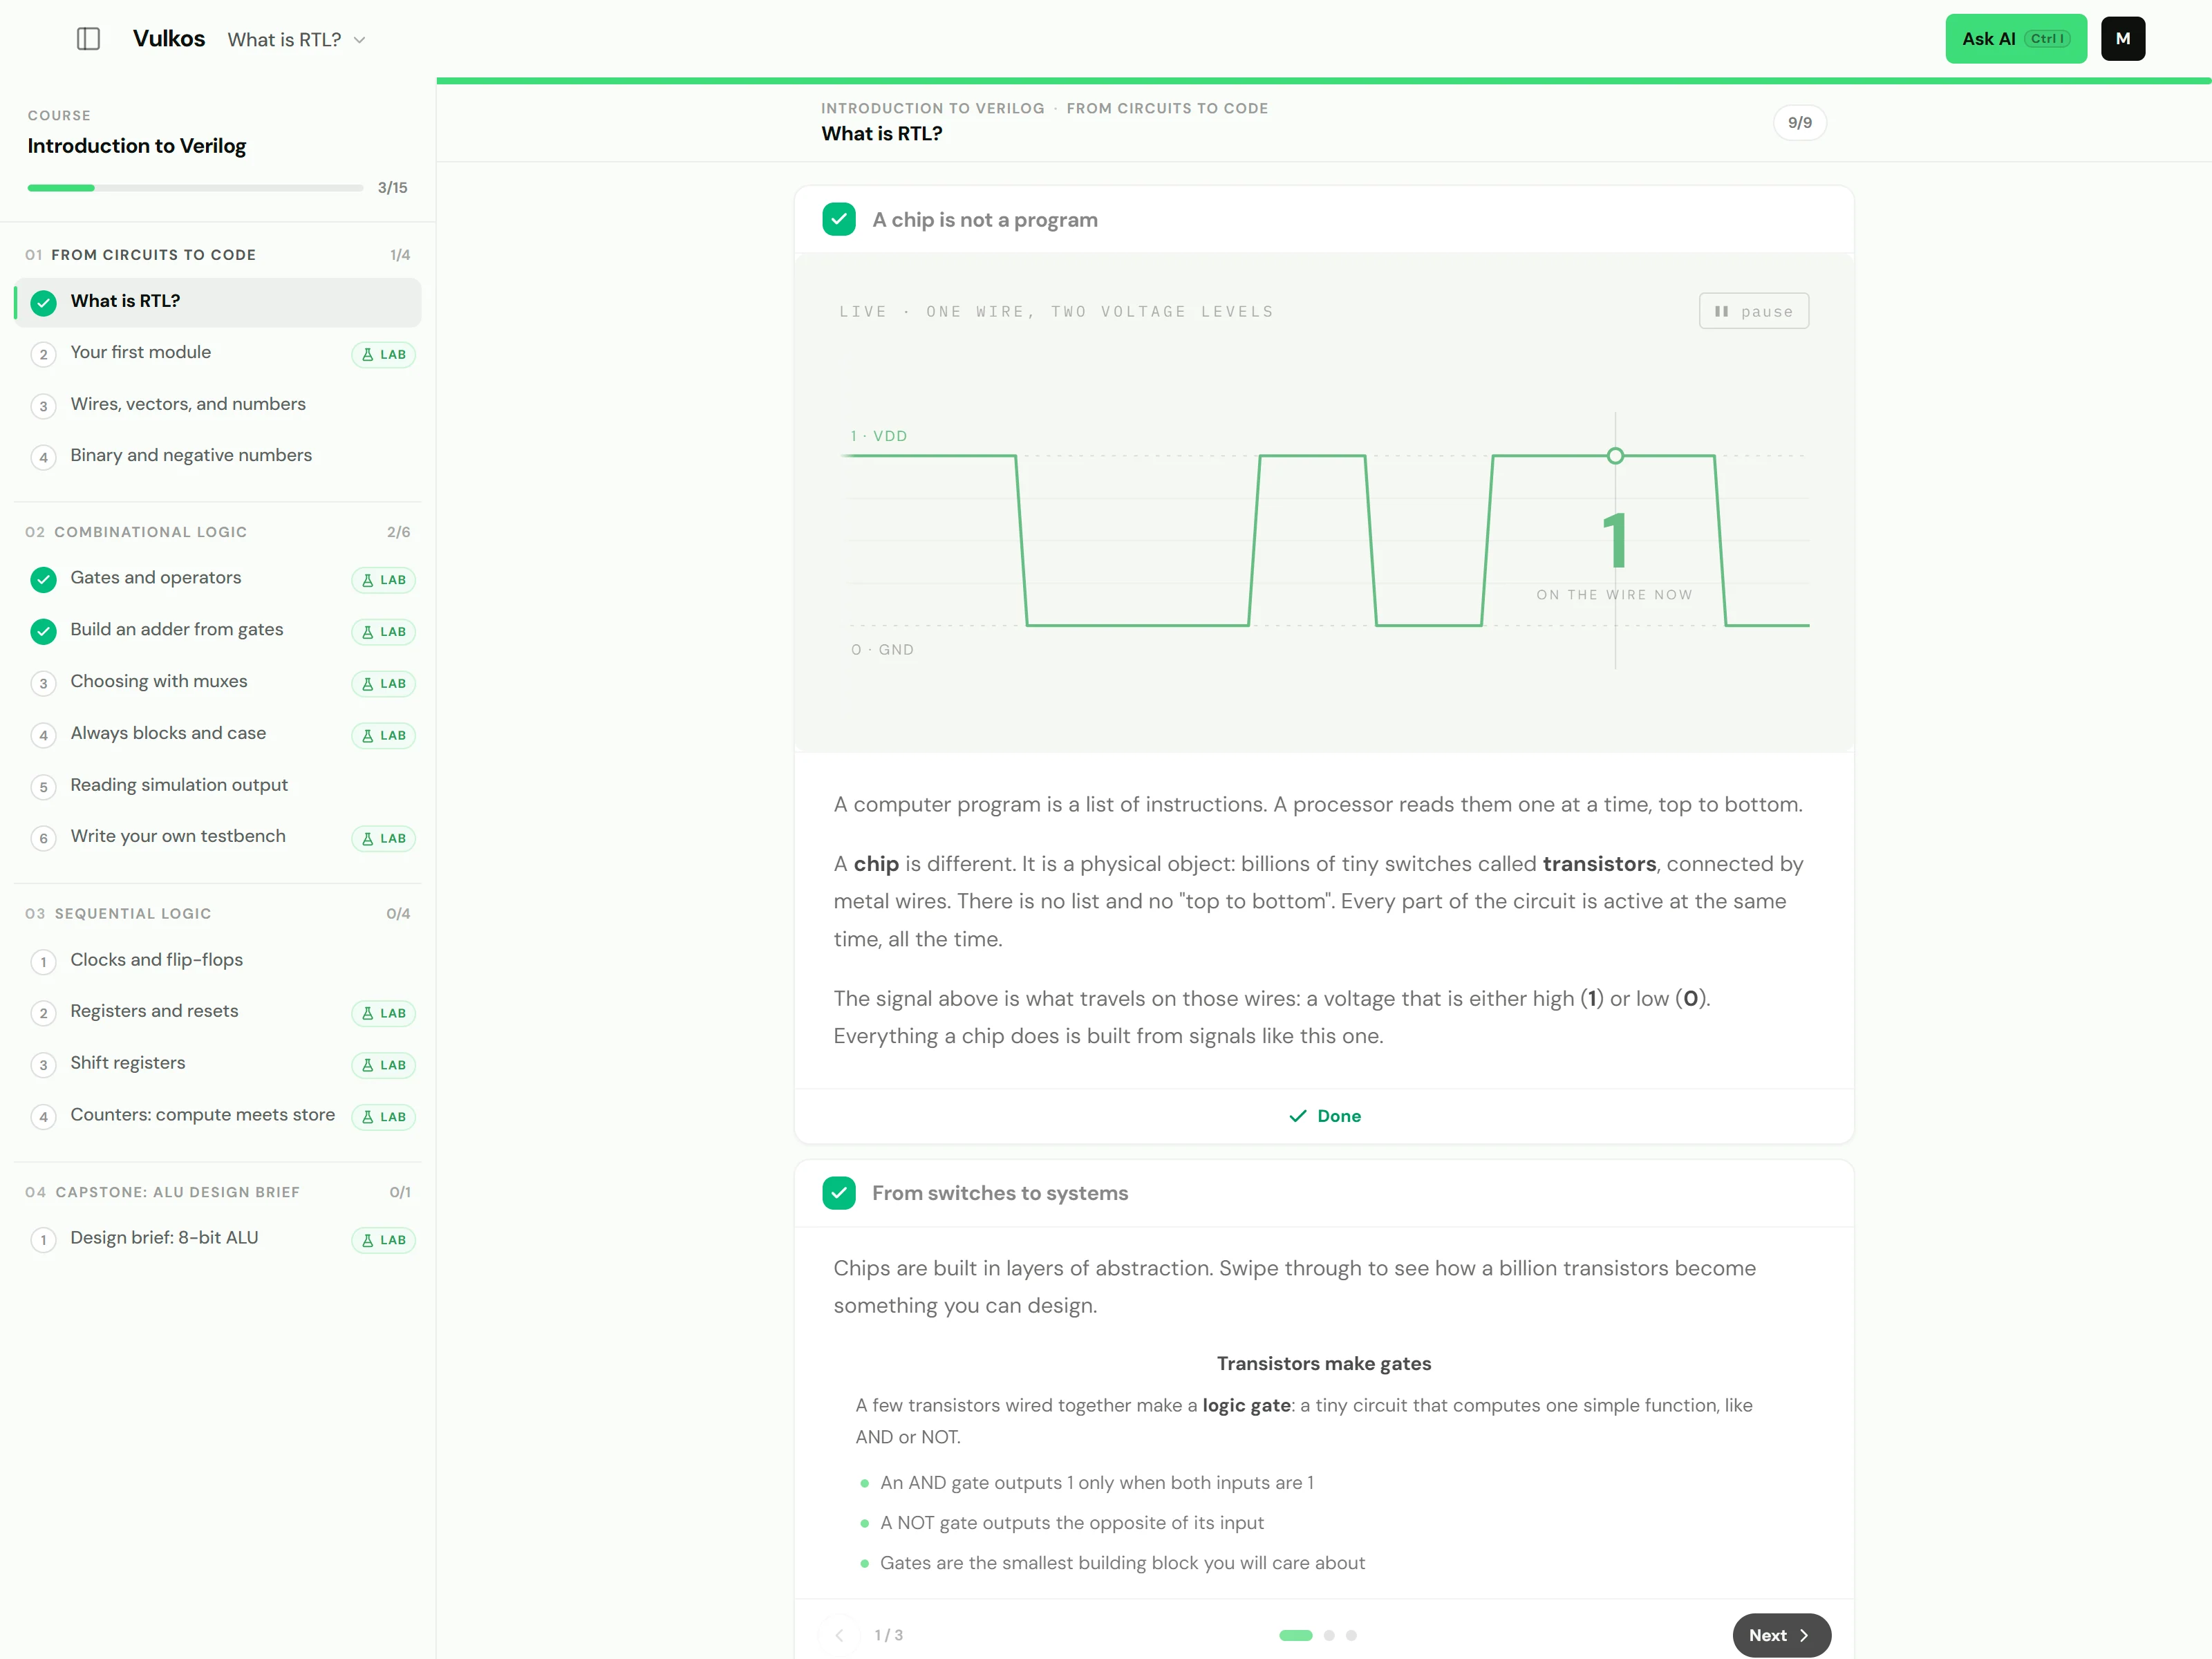2212x1659 pixels.
Task: Open Ask AI assistant
Action: pyautogui.click(x=2015, y=39)
